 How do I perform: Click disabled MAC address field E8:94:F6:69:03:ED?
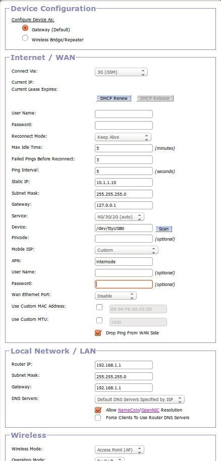click(138, 309)
